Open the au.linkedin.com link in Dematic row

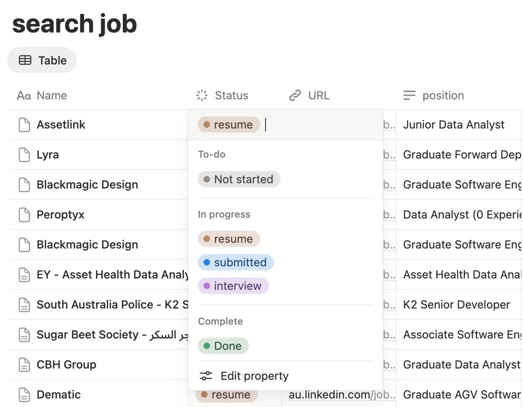(342, 395)
